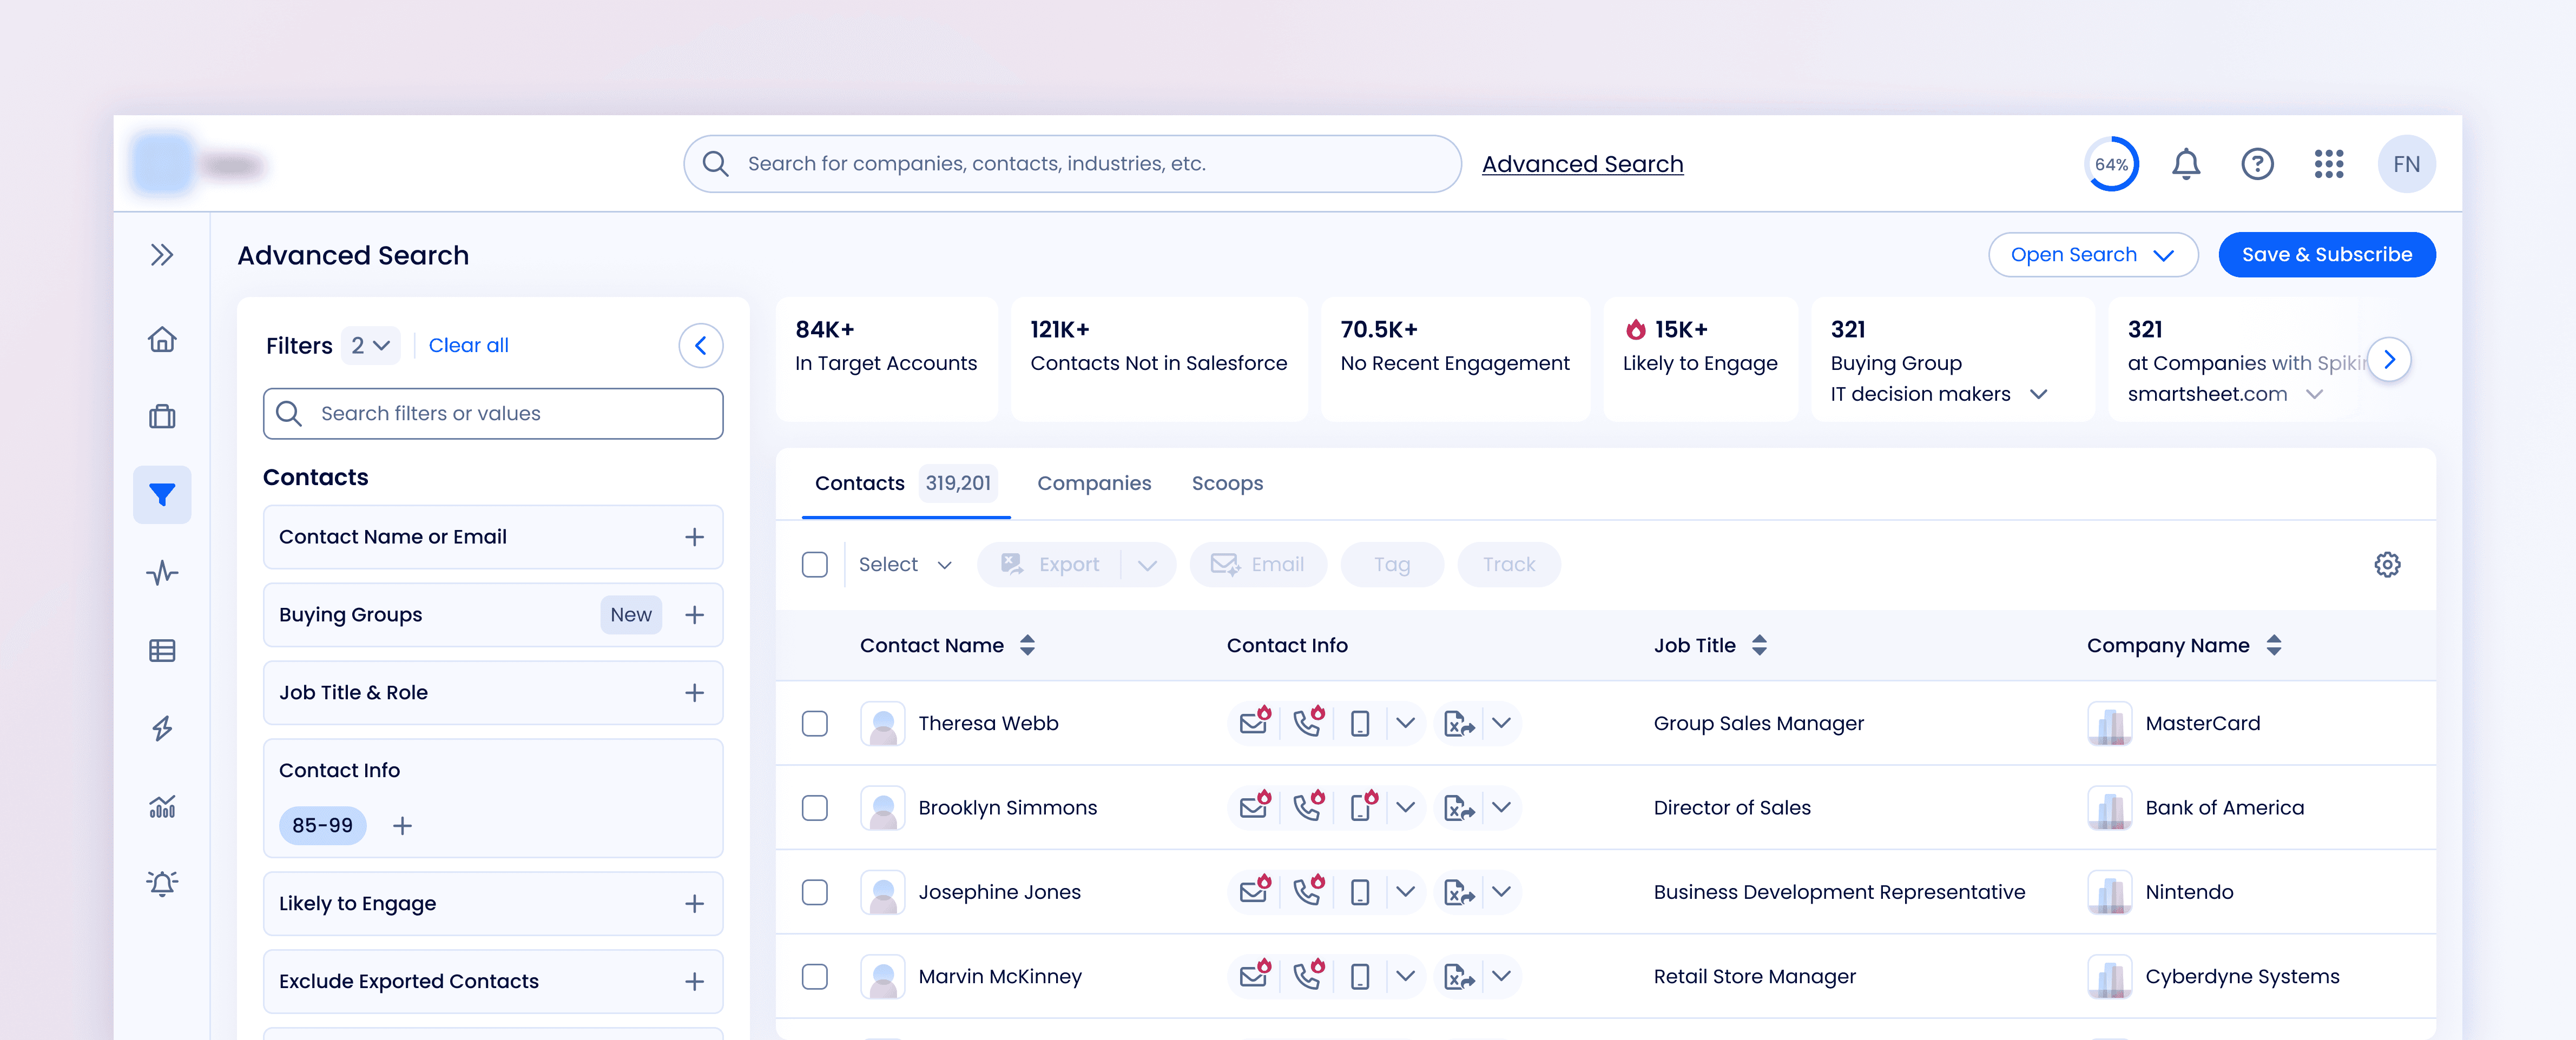
Task: Click the funnel filter sidebar icon
Action: coord(162,495)
